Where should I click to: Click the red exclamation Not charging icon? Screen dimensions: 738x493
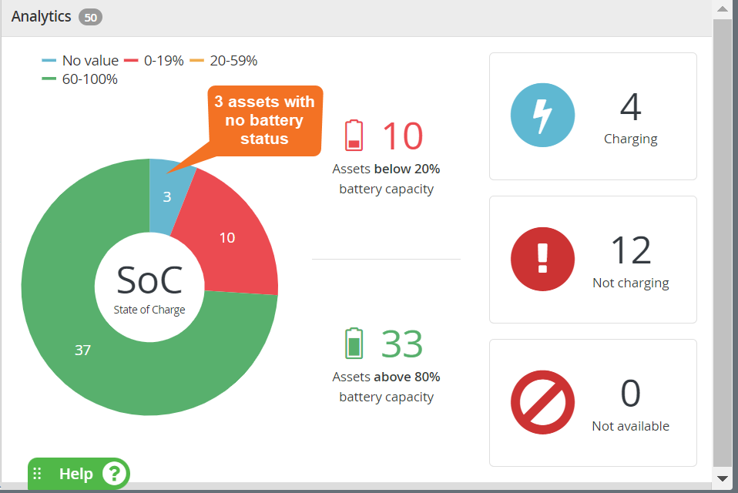click(x=542, y=259)
